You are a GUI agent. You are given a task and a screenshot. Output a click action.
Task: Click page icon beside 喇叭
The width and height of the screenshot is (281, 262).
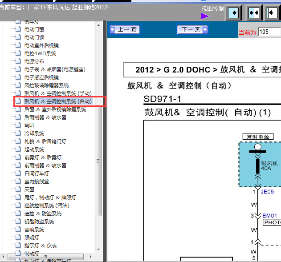point(18,125)
